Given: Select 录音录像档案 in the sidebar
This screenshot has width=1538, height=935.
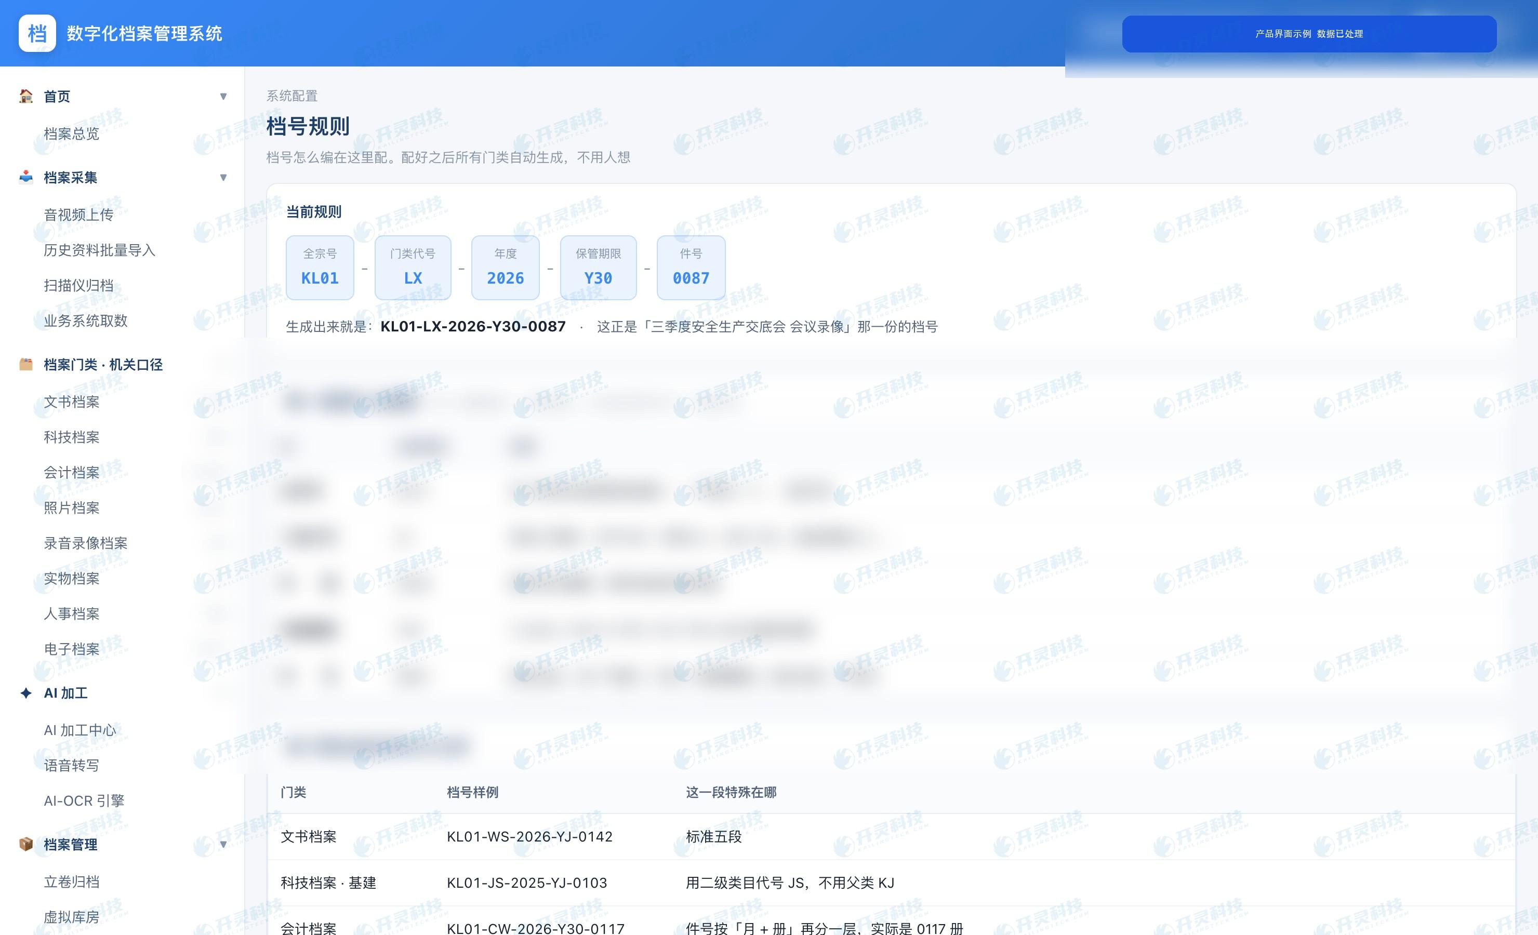Looking at the screenshot, I should (x=86, y=543).
